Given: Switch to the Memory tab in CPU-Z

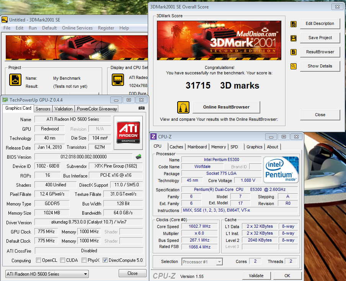Looking at the screenshot, I should [219, 147].
